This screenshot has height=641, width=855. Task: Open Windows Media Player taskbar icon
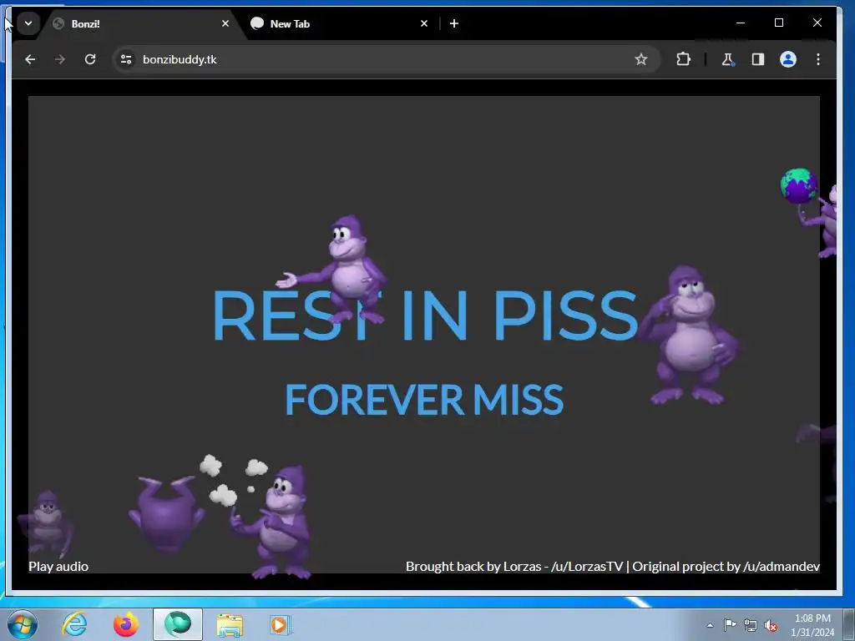tap(281, 624)
